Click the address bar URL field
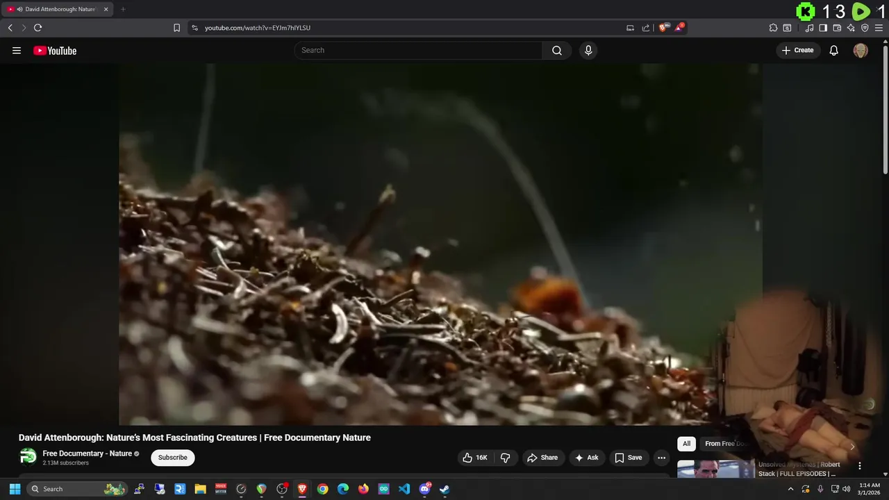Screen dimensions: 889x500 click(410, 28)
